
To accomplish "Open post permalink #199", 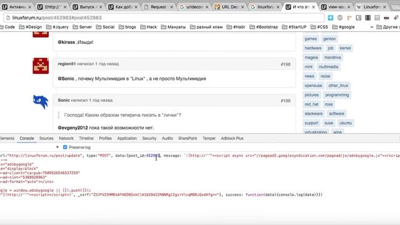I will coord(286,101).
